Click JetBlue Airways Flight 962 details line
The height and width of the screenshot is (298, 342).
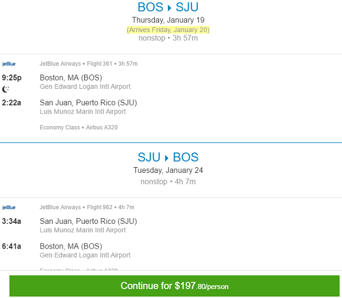(x=87, y=207)
